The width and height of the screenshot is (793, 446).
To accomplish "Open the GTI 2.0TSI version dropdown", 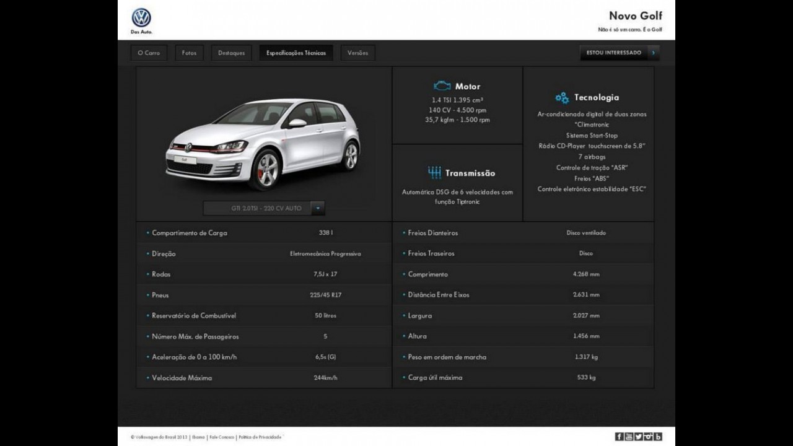I will (x=264, y=208).
